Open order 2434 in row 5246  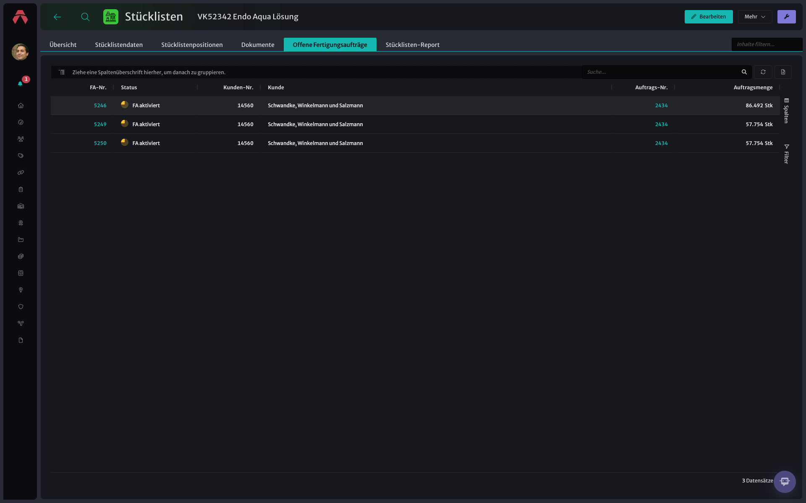coord(661,105)
